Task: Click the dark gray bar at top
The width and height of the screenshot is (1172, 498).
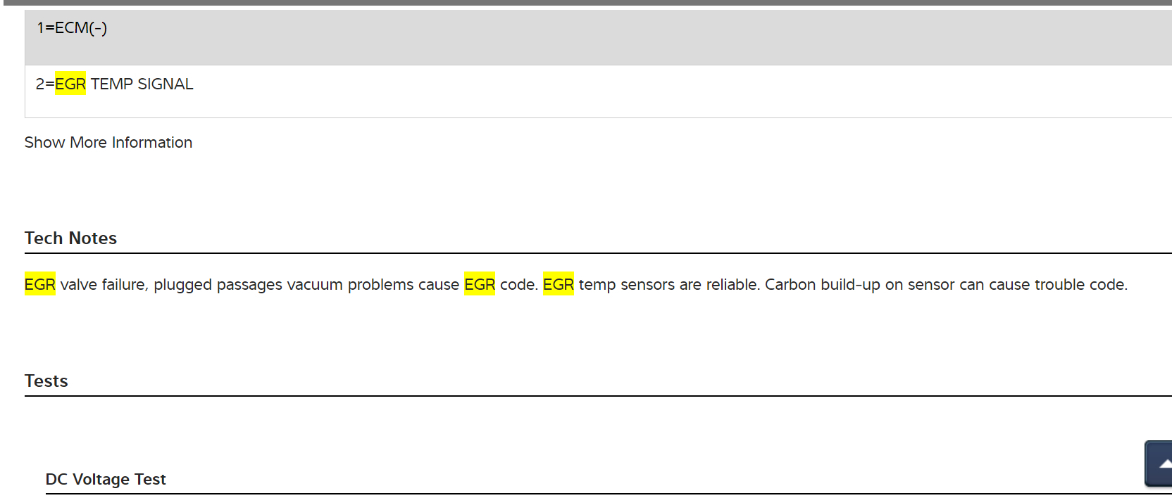Action: 586,3
